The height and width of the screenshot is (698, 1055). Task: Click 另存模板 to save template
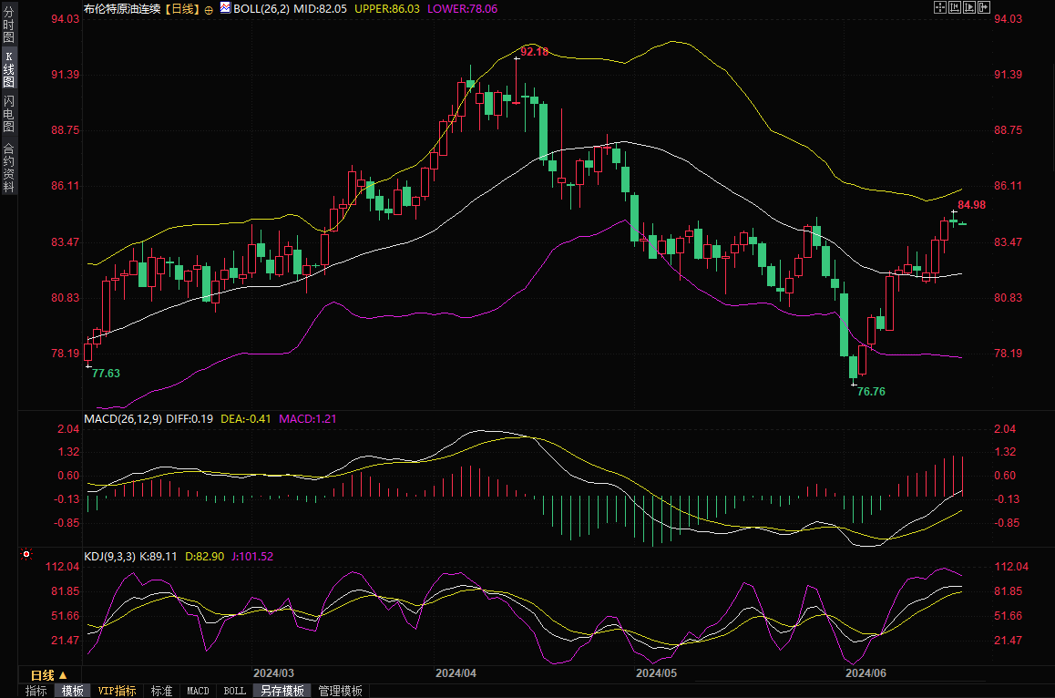pyautogui.click(x=282, y=692)
